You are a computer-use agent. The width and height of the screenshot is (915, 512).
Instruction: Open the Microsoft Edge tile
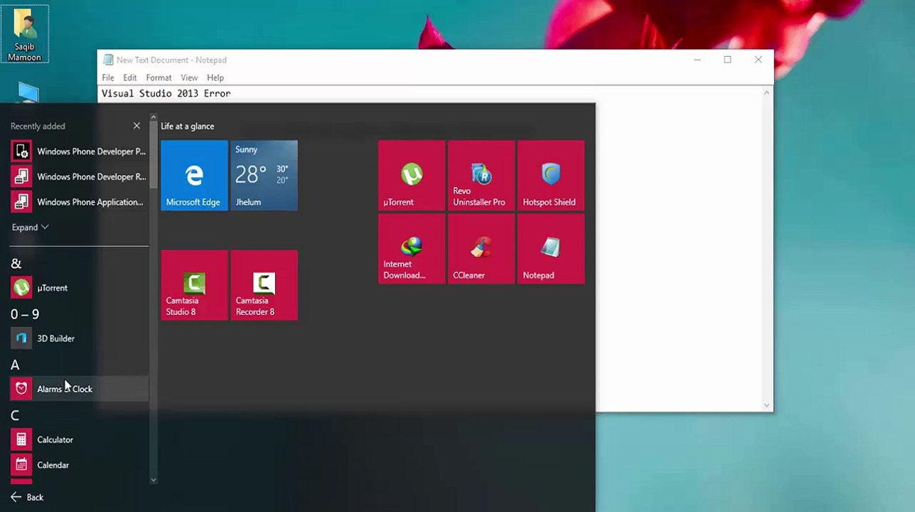tap(194, 176)
